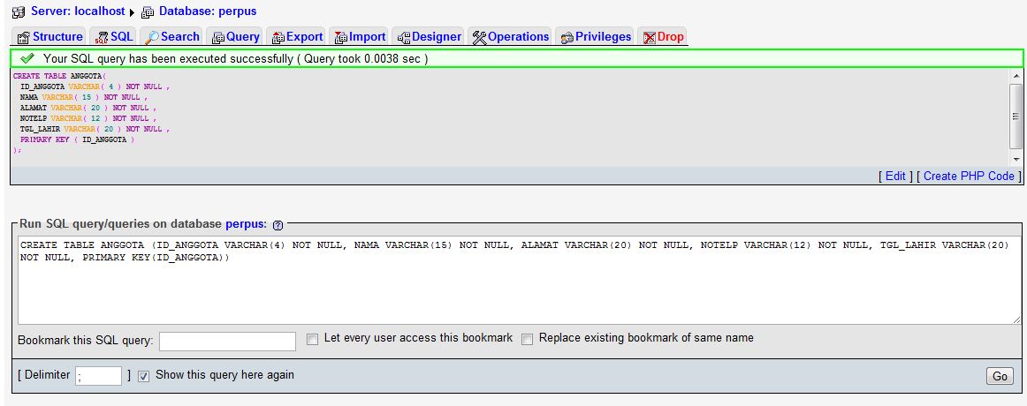Screen dimensions: 1027x406
Task: Click the Edit link under the query
Action: click(x=895, y=176)
